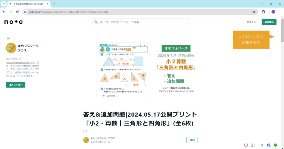Click the address bar URL
The image size is (284, 149).
69,12
